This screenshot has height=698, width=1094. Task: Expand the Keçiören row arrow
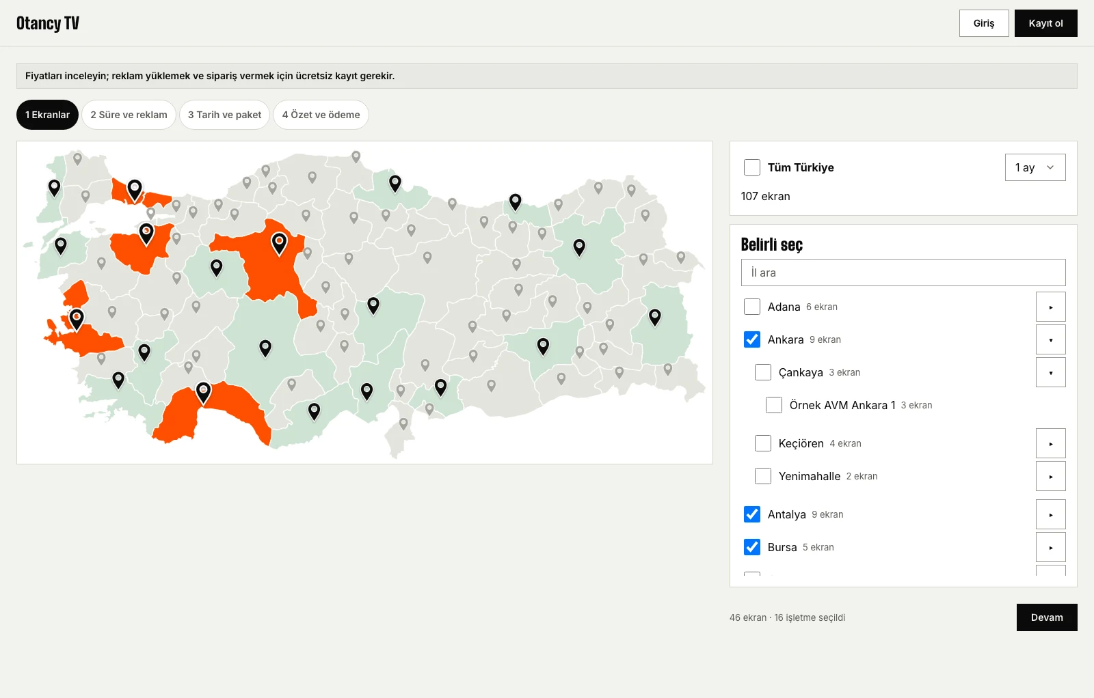coord(1051,443)
